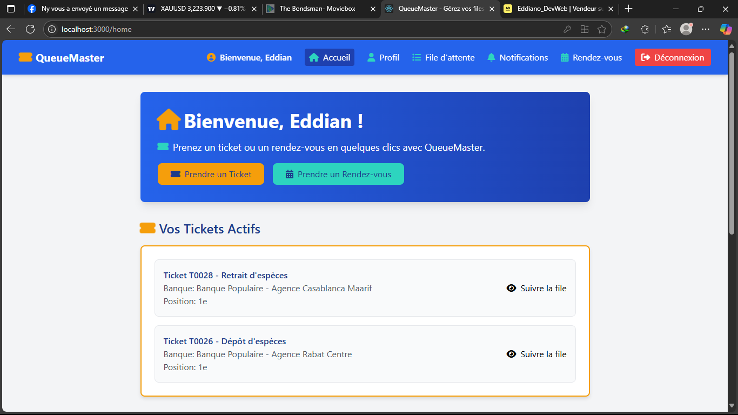Click the orange Prendre un Ticket button
Screen dimensions: 738x415
211,174
